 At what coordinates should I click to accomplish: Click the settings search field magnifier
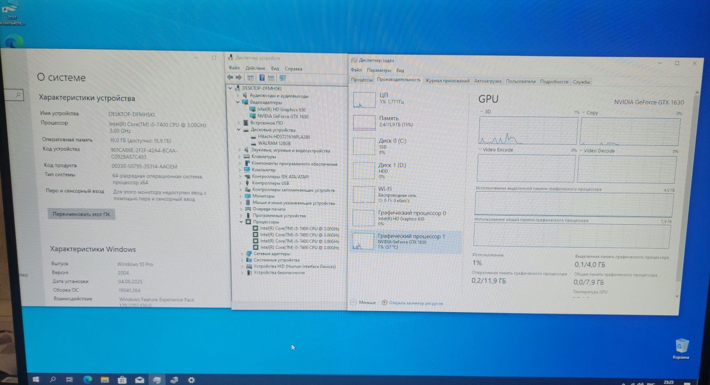point(18,95)
